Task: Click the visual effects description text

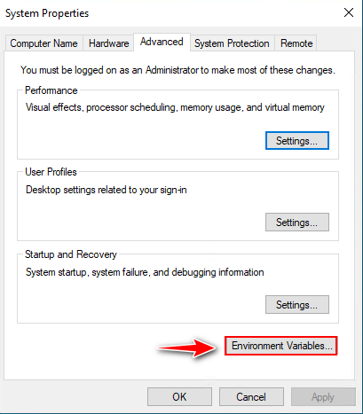Action: click(x=175, y=107)
